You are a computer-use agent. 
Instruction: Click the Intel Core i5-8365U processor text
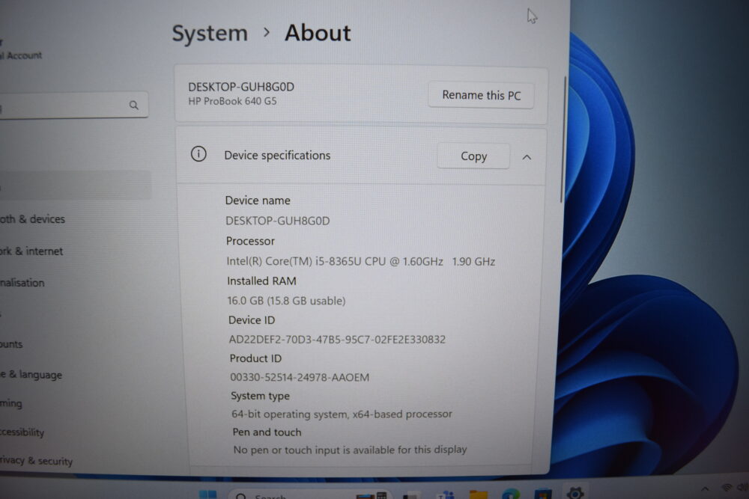click(361, 261)
